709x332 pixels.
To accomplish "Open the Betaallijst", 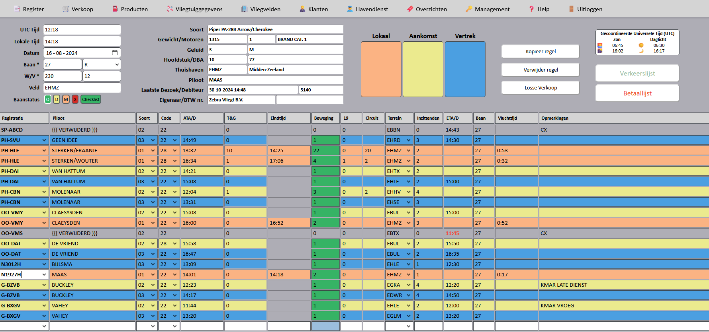I will [x=637, y=93].
